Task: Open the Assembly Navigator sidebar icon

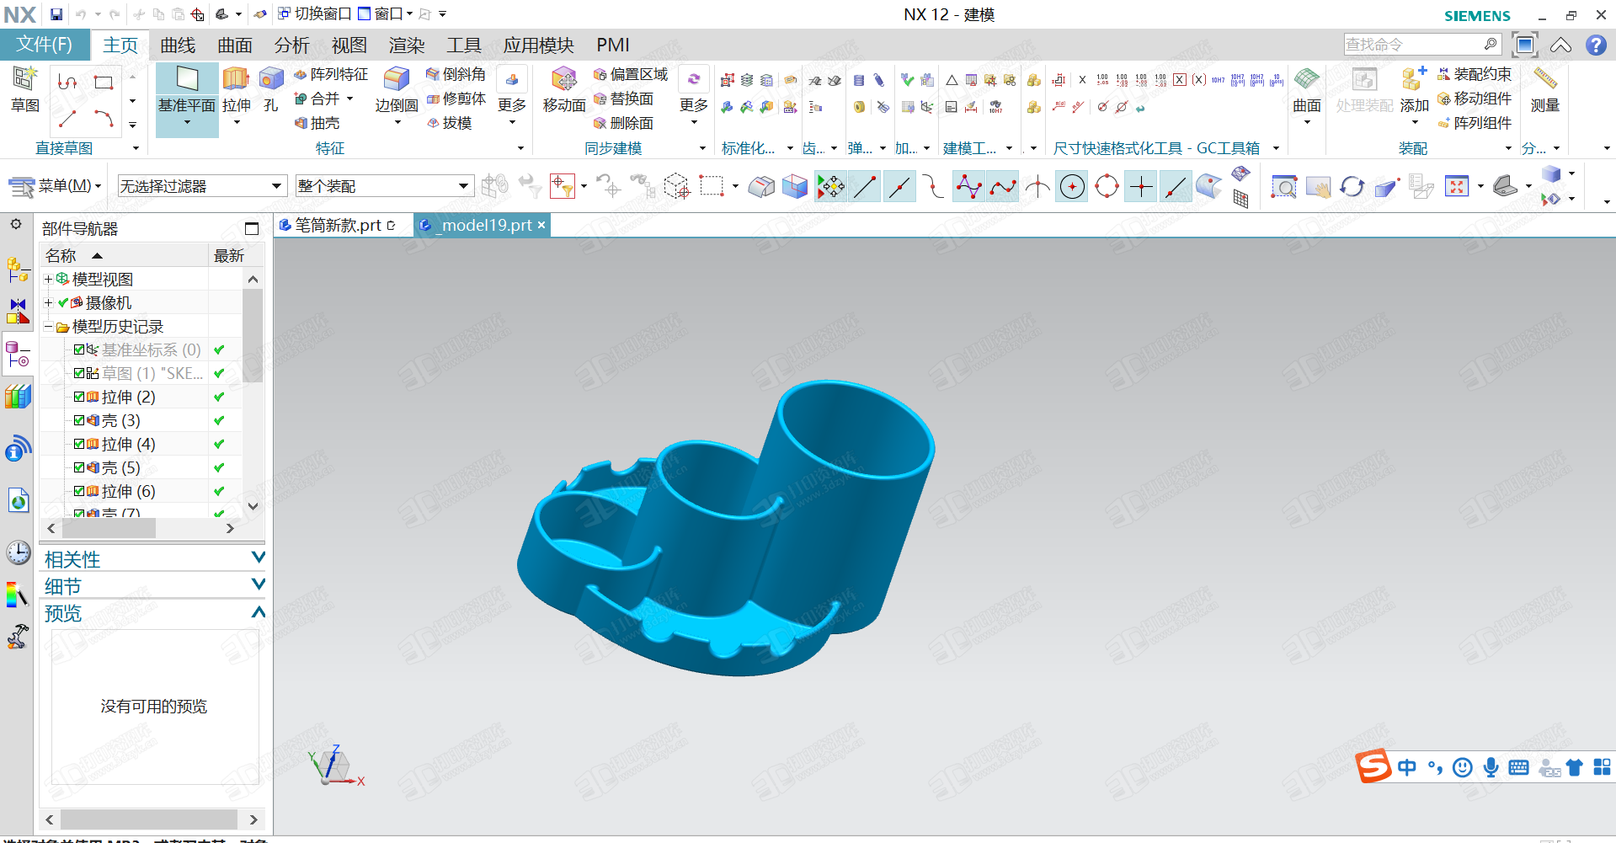Action: click(18, 269)
